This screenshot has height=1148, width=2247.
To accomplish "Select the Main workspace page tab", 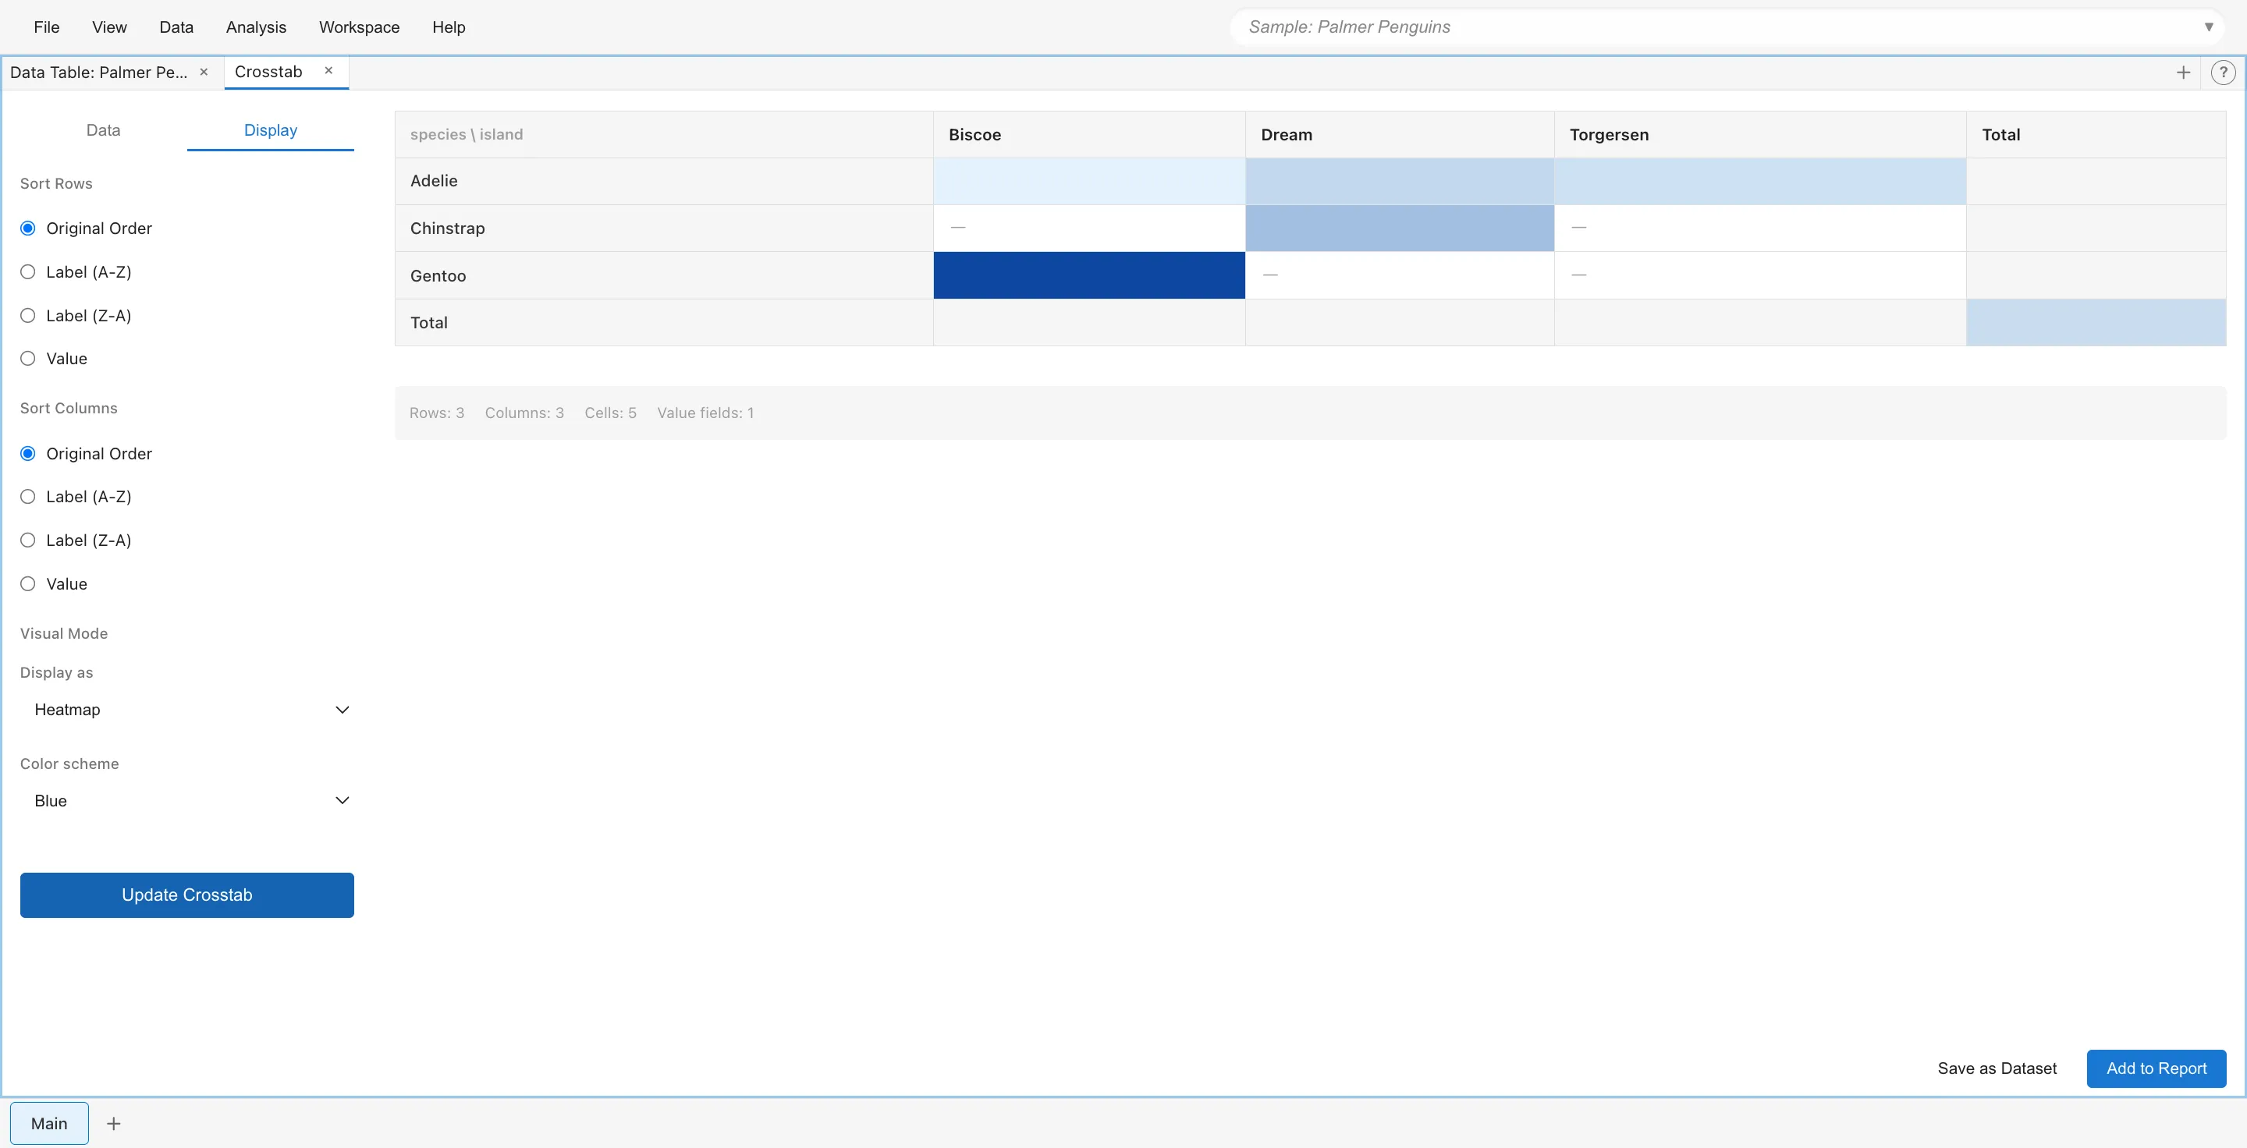I will (49, 1123).
